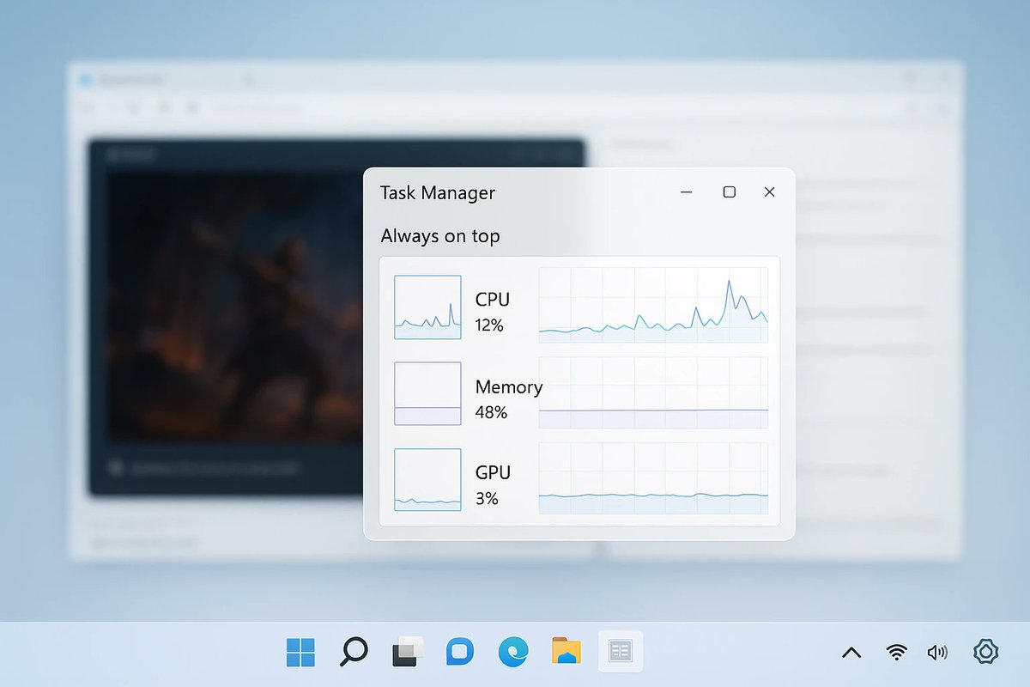Click the Task Manager title bar text

pos(438,192)
